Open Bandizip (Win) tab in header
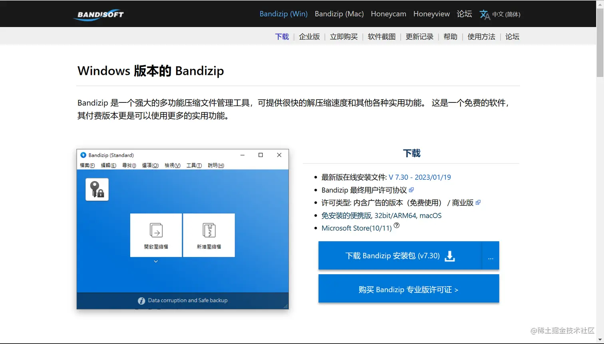The image size is (604, 344). coord(284,14)
